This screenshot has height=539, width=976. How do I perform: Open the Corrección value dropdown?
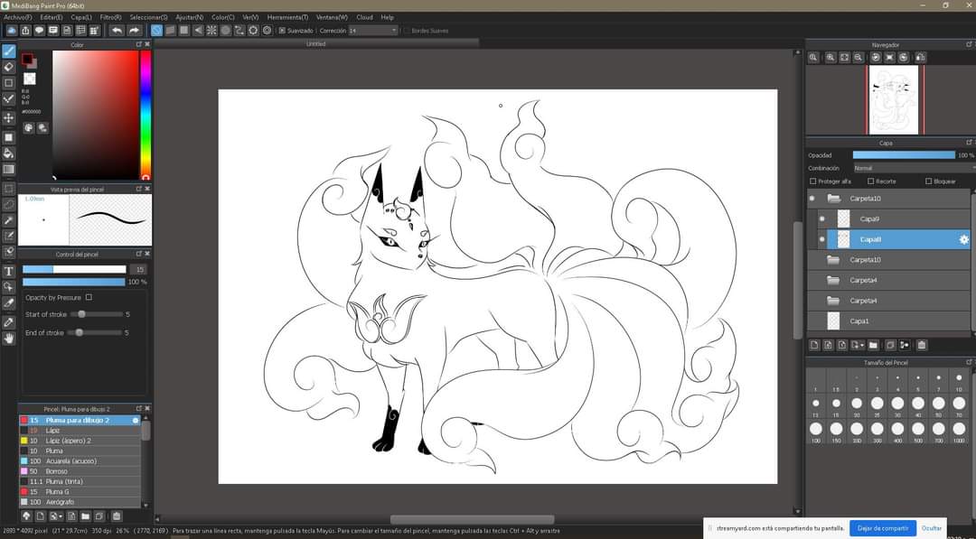click(373, 30)
